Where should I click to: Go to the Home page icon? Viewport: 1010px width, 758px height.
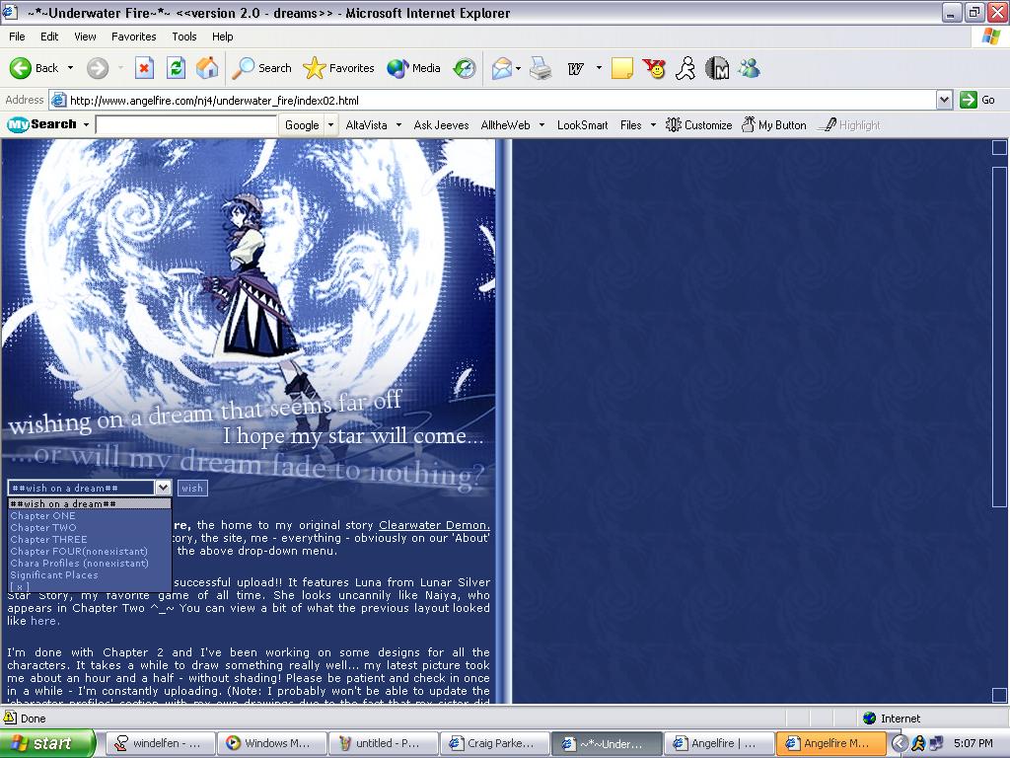207,68
